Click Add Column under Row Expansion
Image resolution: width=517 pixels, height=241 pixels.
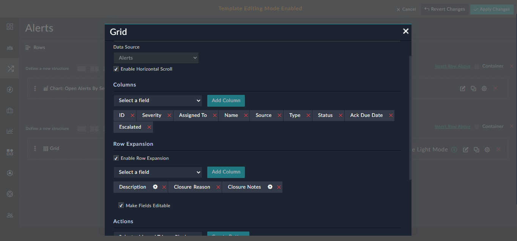pos(226,172)
